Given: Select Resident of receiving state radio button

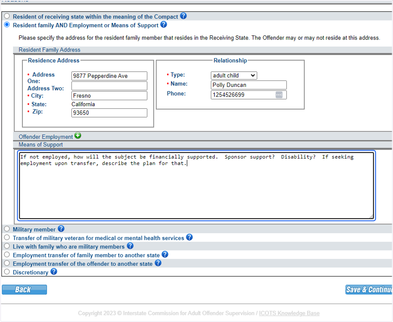Looking at the screenshot, I should tap(7, 16).
